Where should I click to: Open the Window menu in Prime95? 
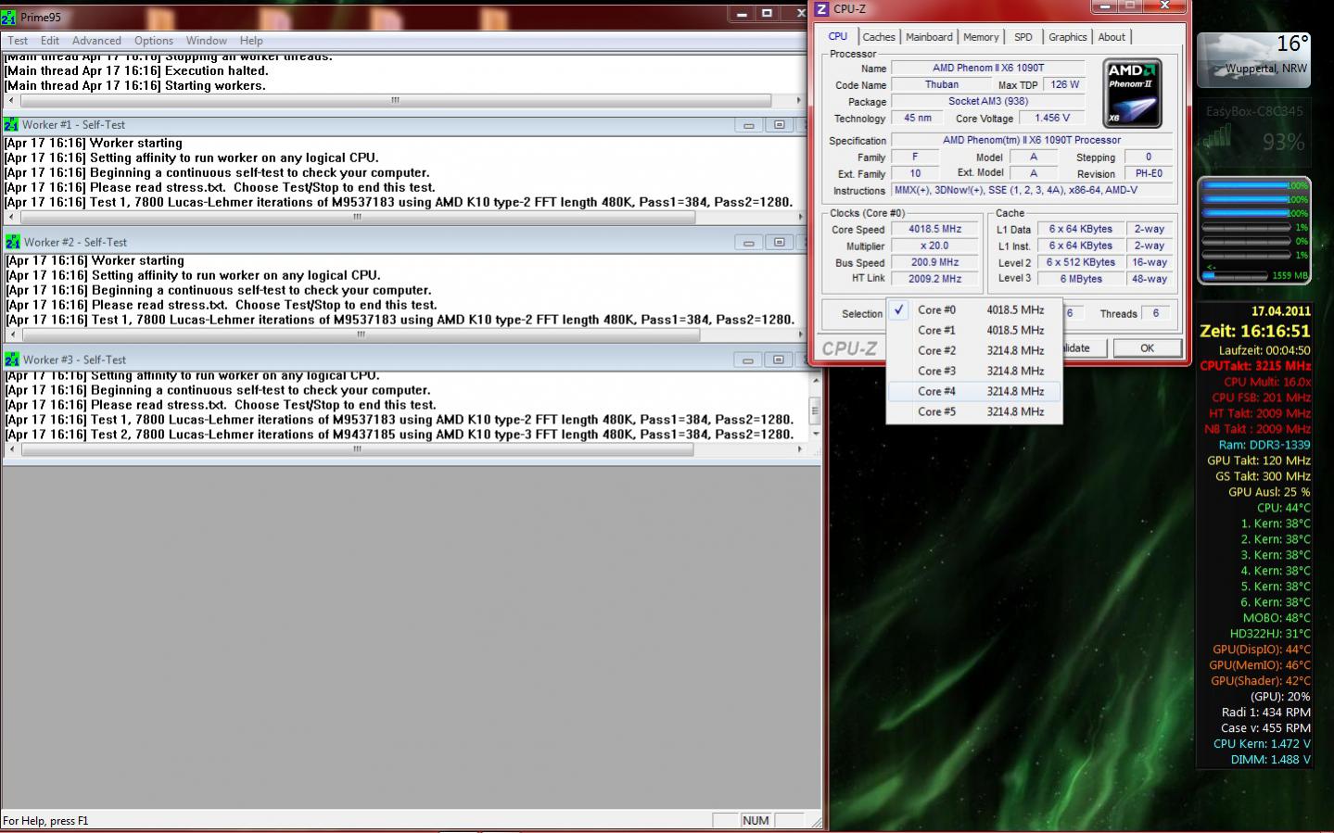coord(206,41)
